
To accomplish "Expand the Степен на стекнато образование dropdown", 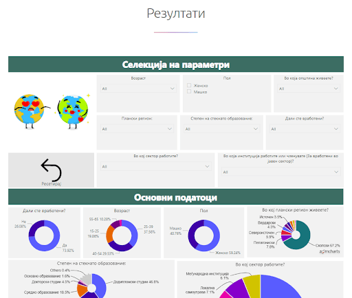I will click(x=221, y=129).
